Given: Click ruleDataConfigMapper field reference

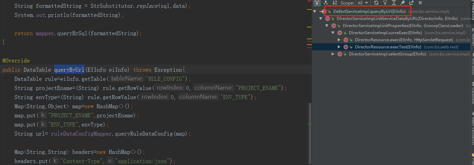Looking at the screenshot, I should click(81, 134).
